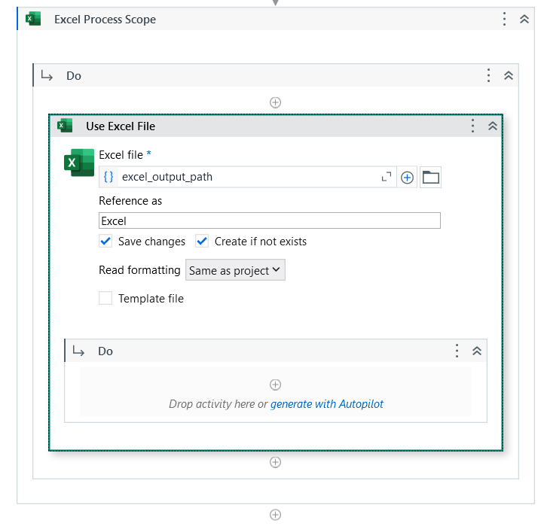Click inner Do sequence arrow icon
Image resolution: width=547 pixels, height=529 pixels.
(x=78, y=351)
